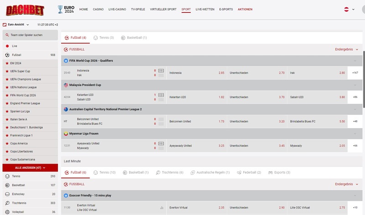Viewport: 365px width, 215px height.
Task: Bet on Everton Virtual at 2.35
Action: (197, 208)
